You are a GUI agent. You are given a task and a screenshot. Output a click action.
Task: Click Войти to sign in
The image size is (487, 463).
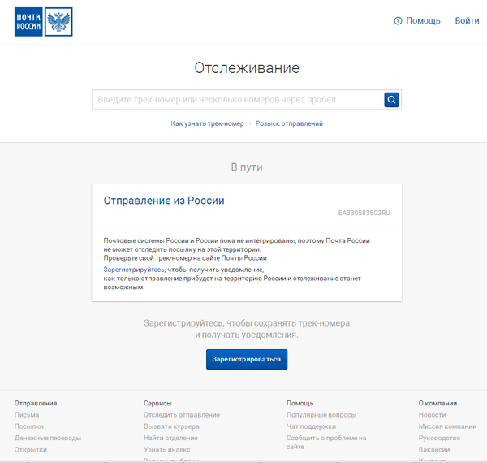tap(467, 21)
